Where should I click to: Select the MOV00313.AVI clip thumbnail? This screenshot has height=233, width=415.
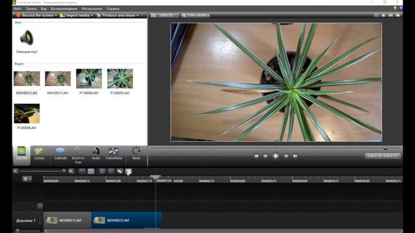click(58, 82)
